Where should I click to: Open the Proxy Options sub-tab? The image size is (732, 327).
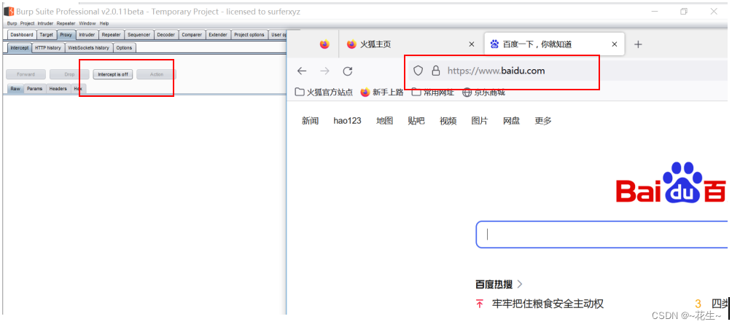tap(124, 47)
